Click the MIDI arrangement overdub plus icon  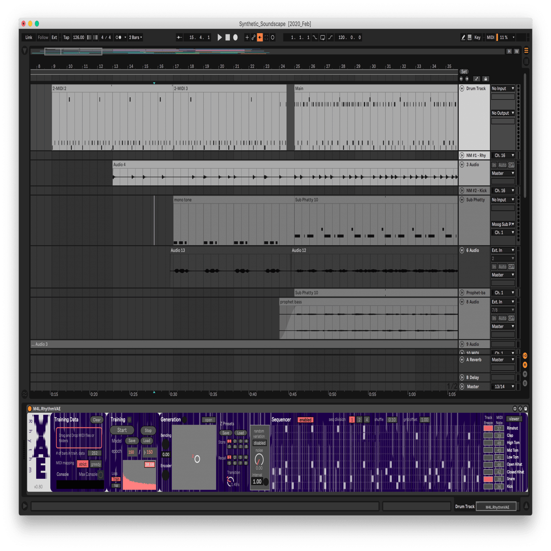(247, 37)
